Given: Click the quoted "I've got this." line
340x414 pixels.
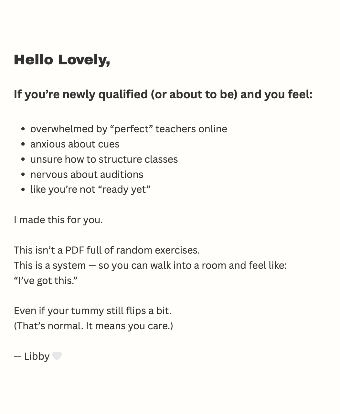Looking at the screenshot, I should click(46, 280).
